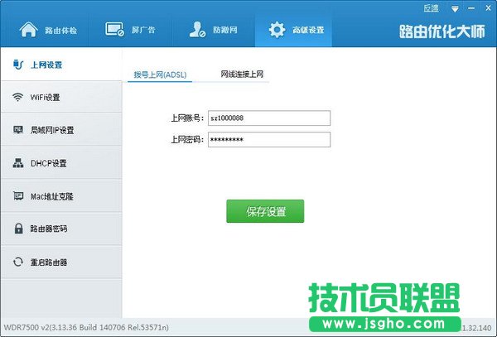The width and height of the screenshot is (497, 337).
Task: Switch to the 网线连接上网 tab
Action: [243, 75]
